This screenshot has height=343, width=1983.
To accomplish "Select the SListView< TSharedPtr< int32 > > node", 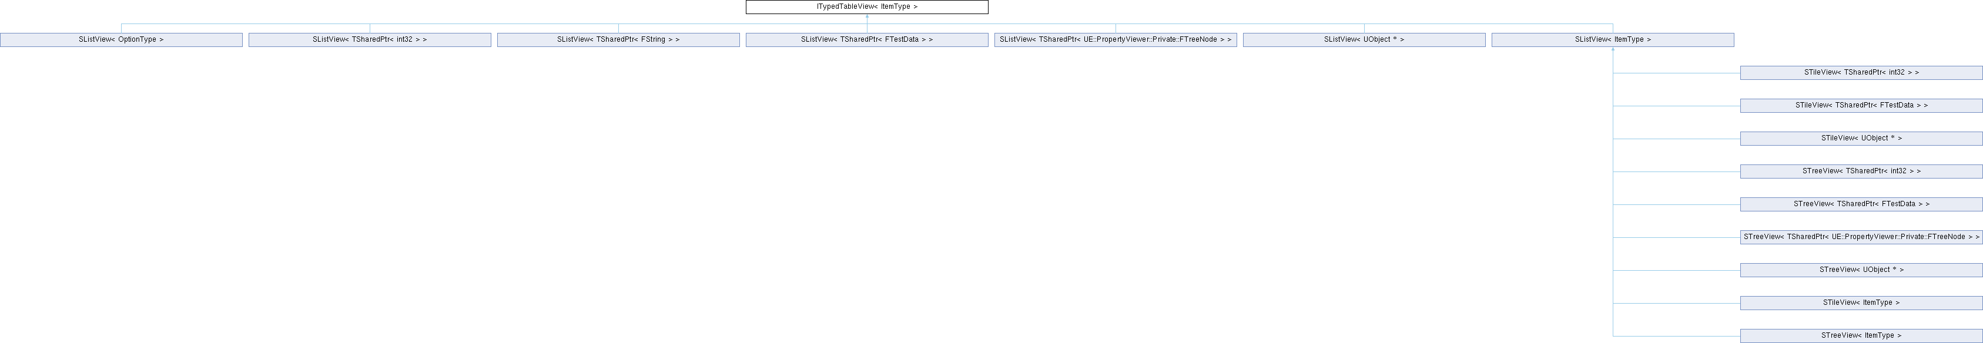I will pyautogui.click(x=370, y=40).
